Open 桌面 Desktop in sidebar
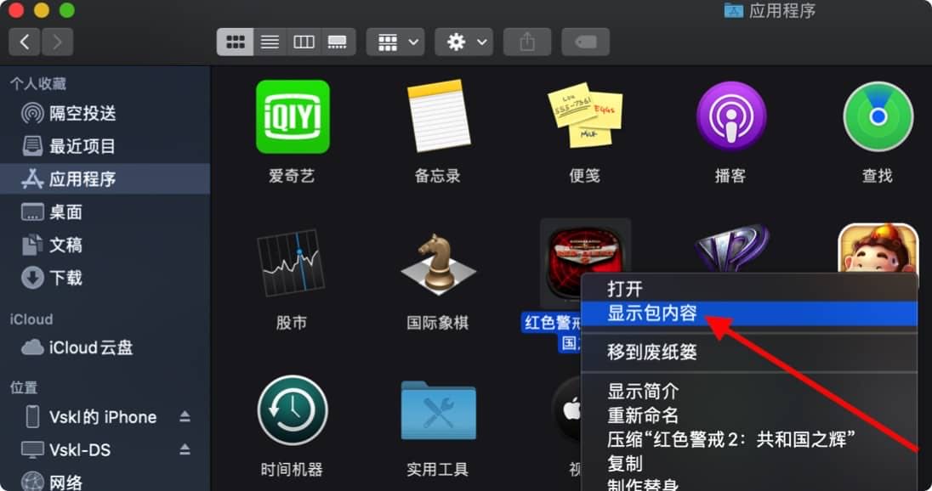The image size is (932, 491). [105, 212]
